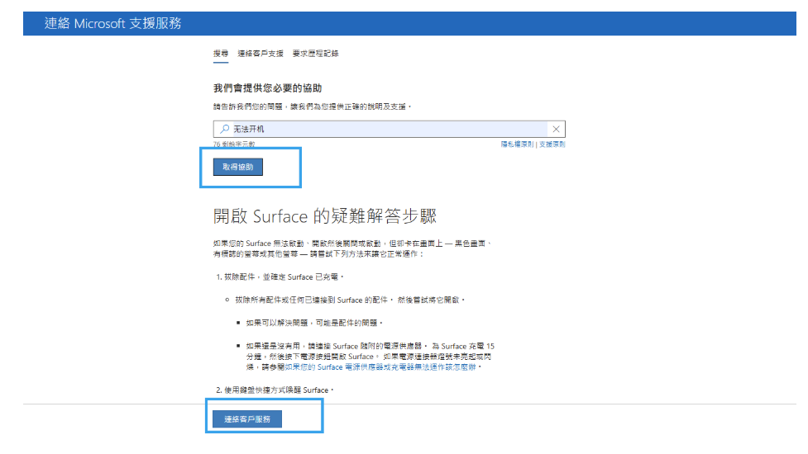Viewport: 808px width, 454px height.
Task: Click heading 開啟 Surface 的疑難解答步驟
Action: [325, 216]
